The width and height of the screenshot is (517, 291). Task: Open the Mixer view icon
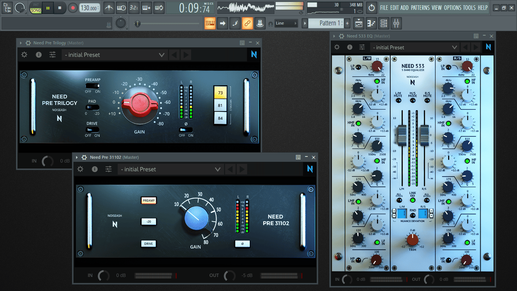point(396,23)
